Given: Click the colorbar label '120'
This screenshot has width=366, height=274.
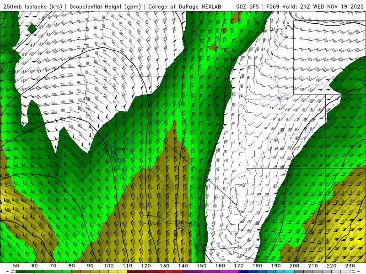Looking at the screenshot, I should coord(146,266).
